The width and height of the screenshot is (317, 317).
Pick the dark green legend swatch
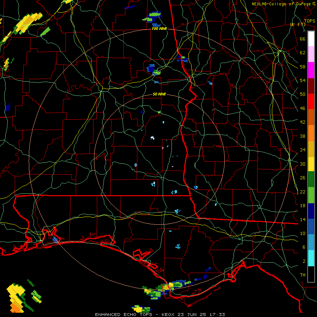click(311, 179)
